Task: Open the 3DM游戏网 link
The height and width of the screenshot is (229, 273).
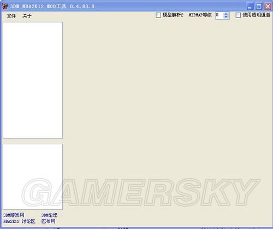Action: (14, 215)
